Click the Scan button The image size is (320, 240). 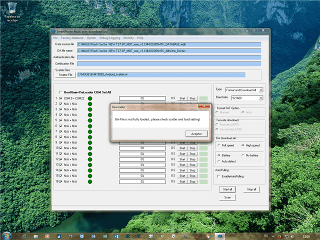click(x=227, y=197)
